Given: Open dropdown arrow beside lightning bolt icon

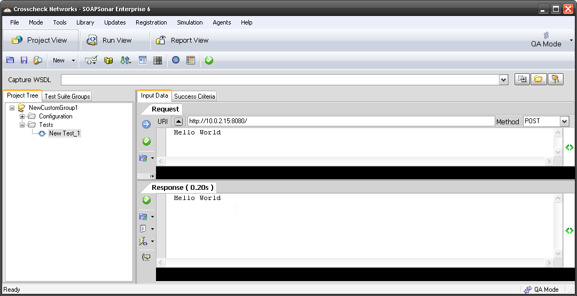Looking at the screenshot, I should 152,242.
